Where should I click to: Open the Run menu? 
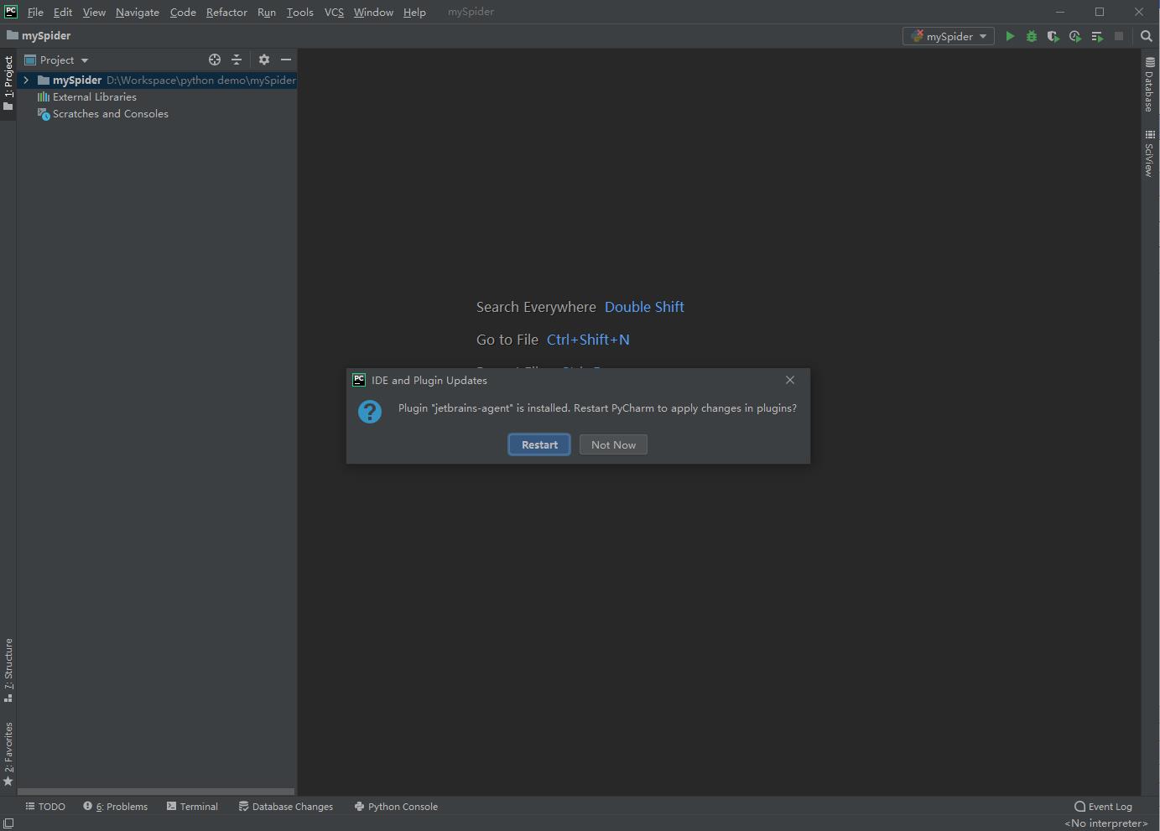pos(267,12)
